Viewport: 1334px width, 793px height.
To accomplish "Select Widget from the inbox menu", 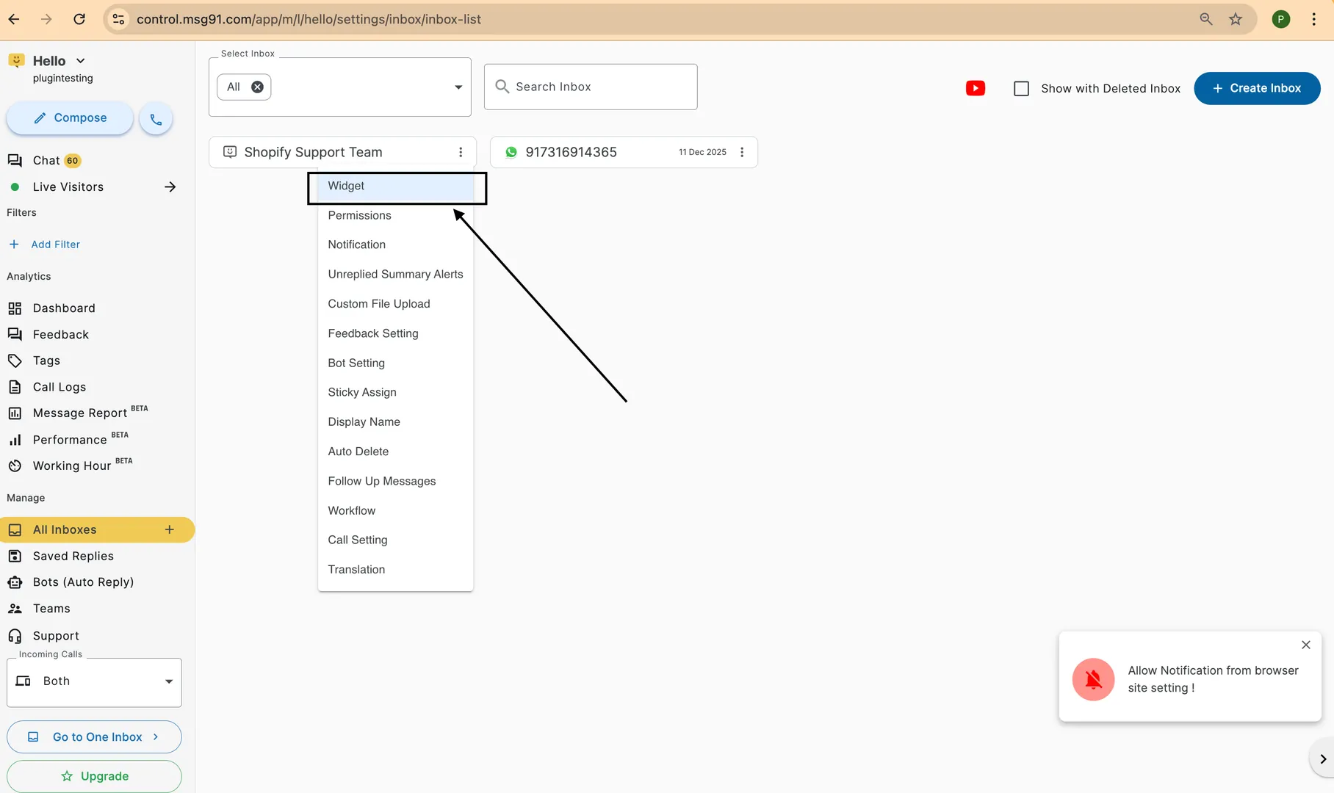I will (x=395, y=186).
